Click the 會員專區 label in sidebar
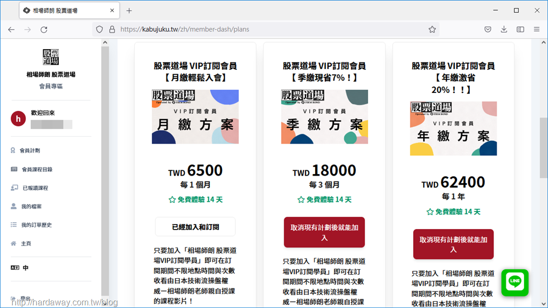548x308 pixels. (51, 86)
